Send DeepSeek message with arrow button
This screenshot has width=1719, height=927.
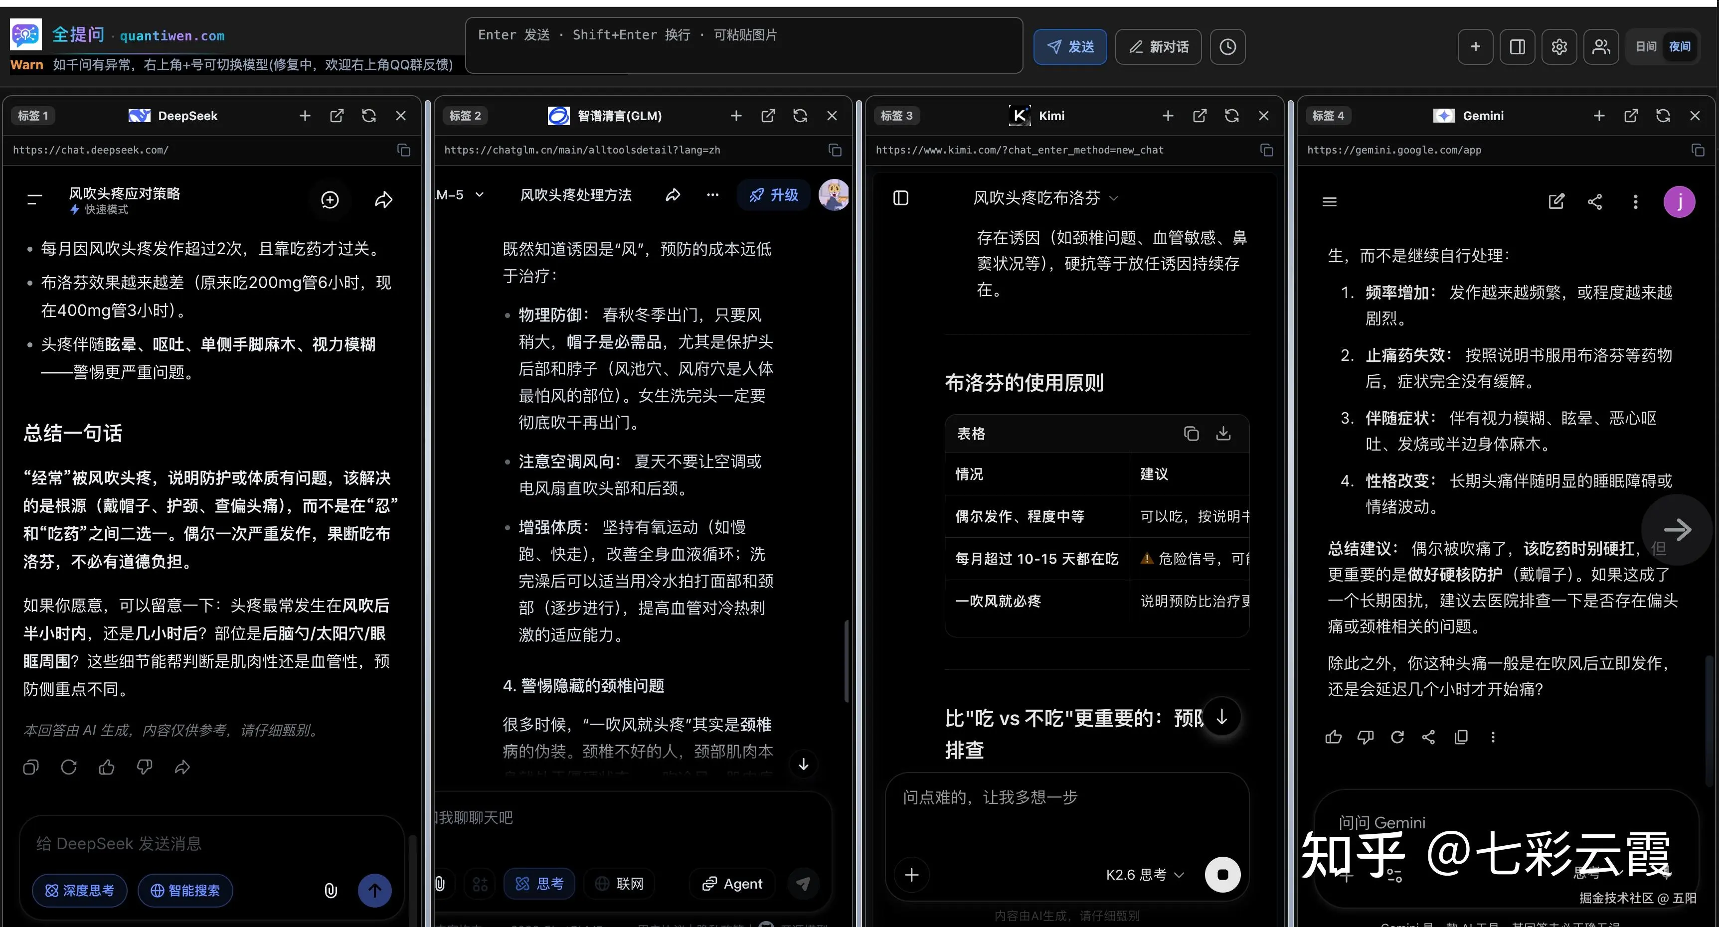(375, 890)
